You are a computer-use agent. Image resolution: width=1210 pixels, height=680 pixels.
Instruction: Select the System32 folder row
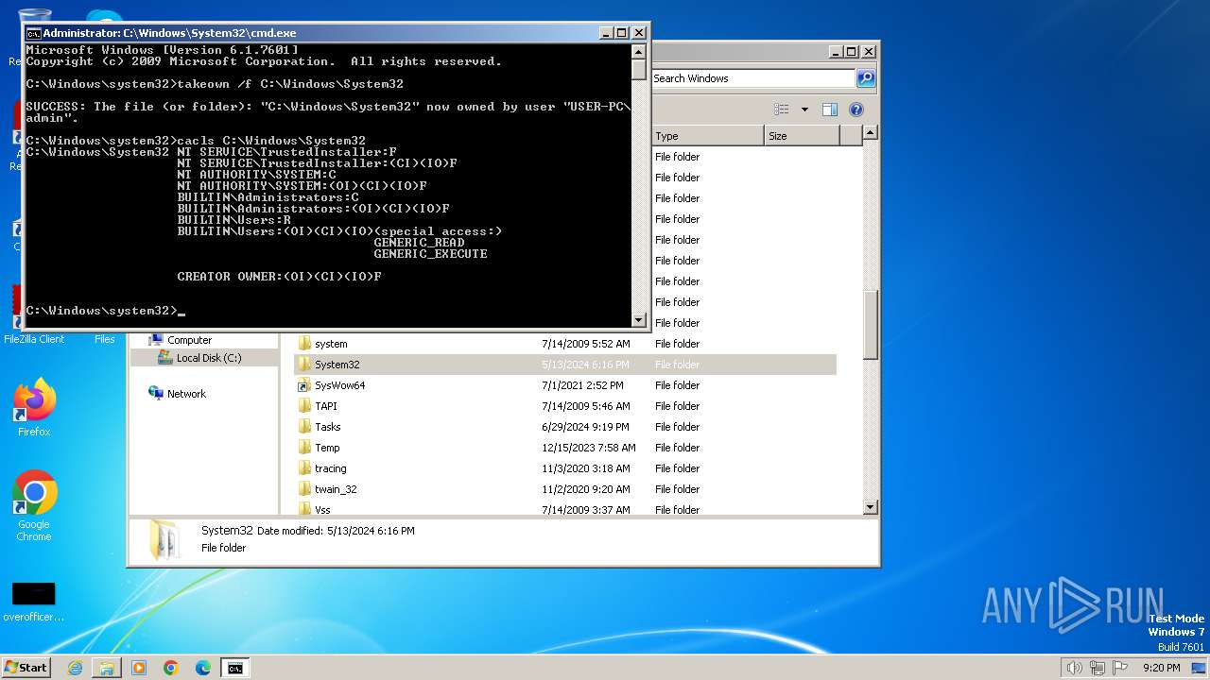coord(565,365)
